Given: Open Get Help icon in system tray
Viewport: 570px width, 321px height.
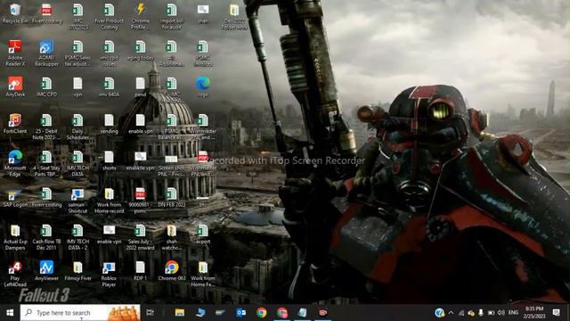Looking at the screenshot, I should [x=439, y=313].
